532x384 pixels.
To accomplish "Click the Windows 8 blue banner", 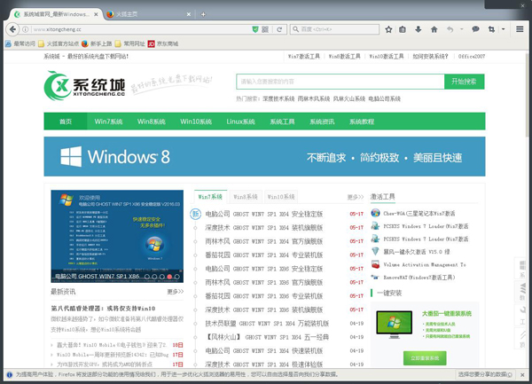I will (264, 156).
